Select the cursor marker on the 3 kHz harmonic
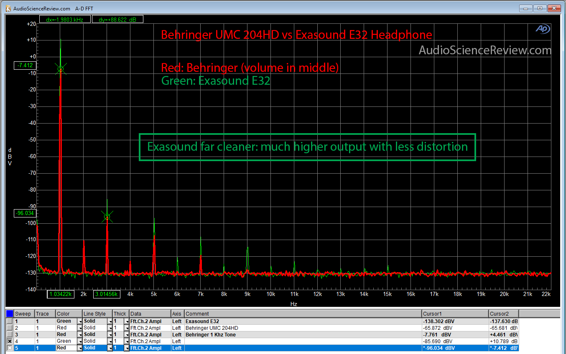The image size is (566, 354). coord(107,216)
